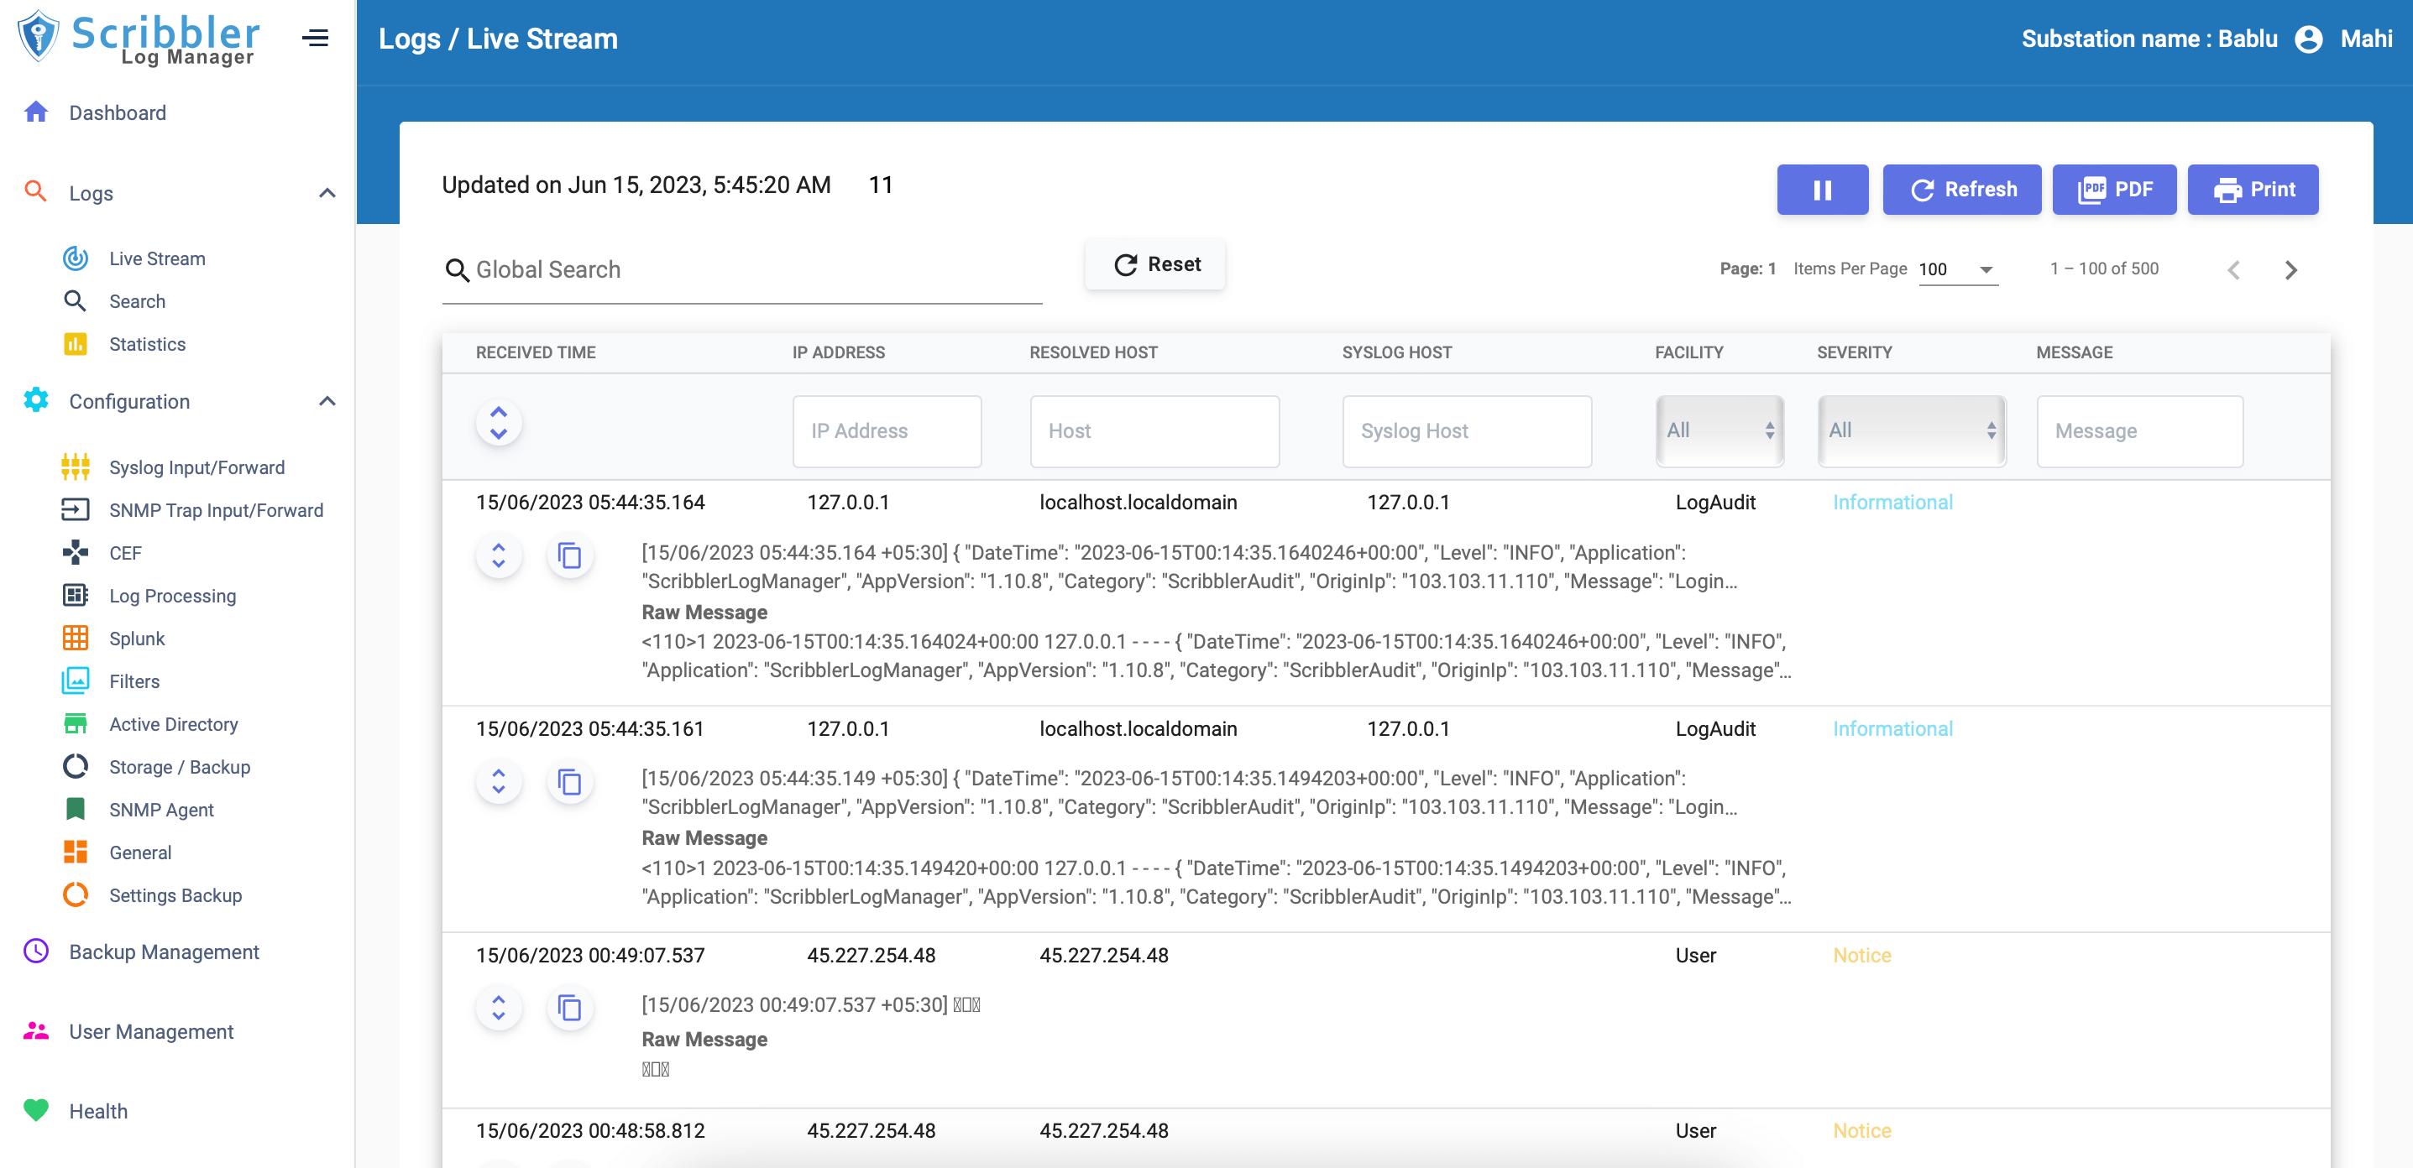Click the Refresh button
The height and width of the screenshot is (1168, 2413).
pyautogui.click(x=1962, y=189)
